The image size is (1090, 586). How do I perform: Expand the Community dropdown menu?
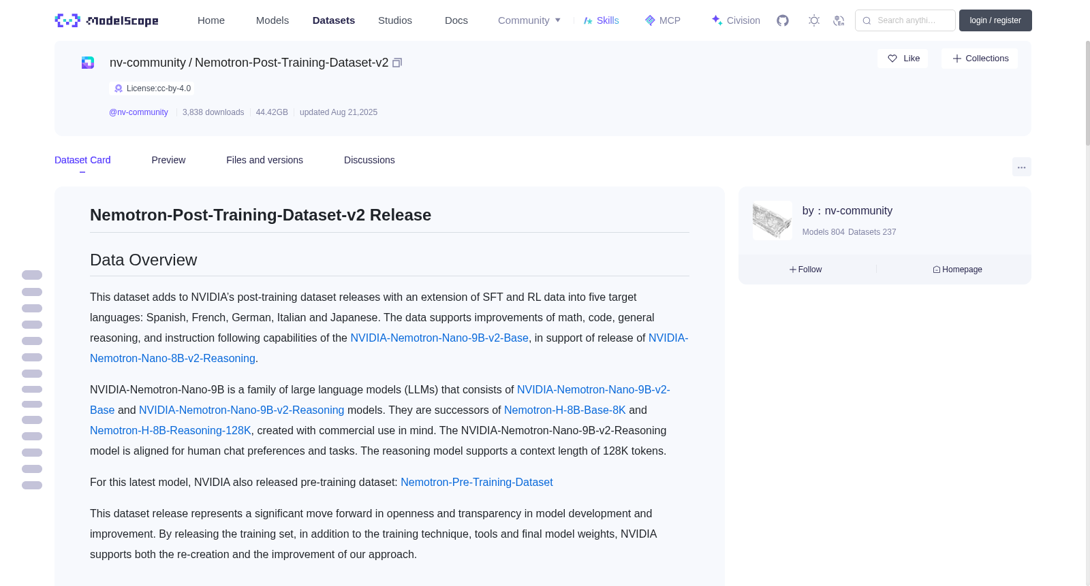click(x=529, y=20)
